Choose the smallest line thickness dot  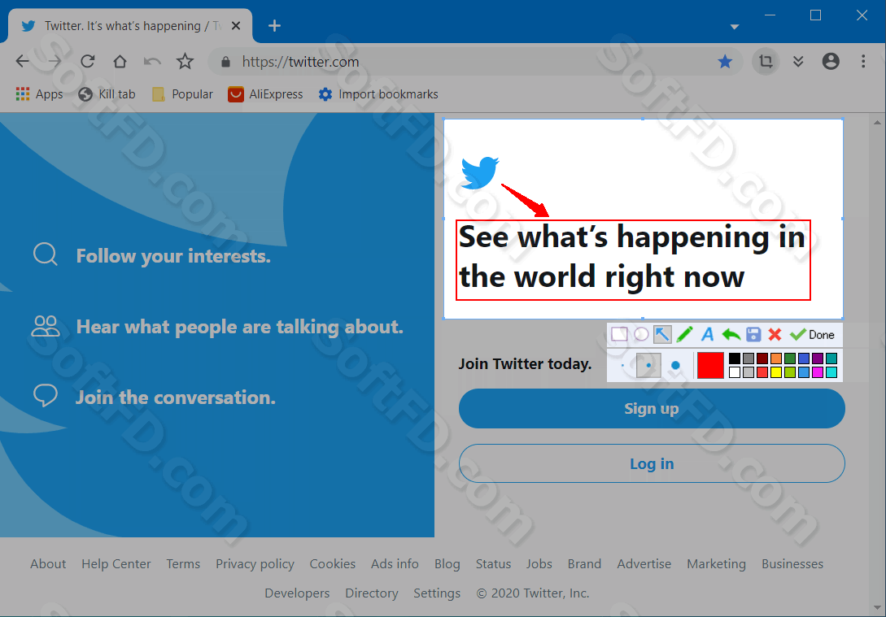coord(622,365)
